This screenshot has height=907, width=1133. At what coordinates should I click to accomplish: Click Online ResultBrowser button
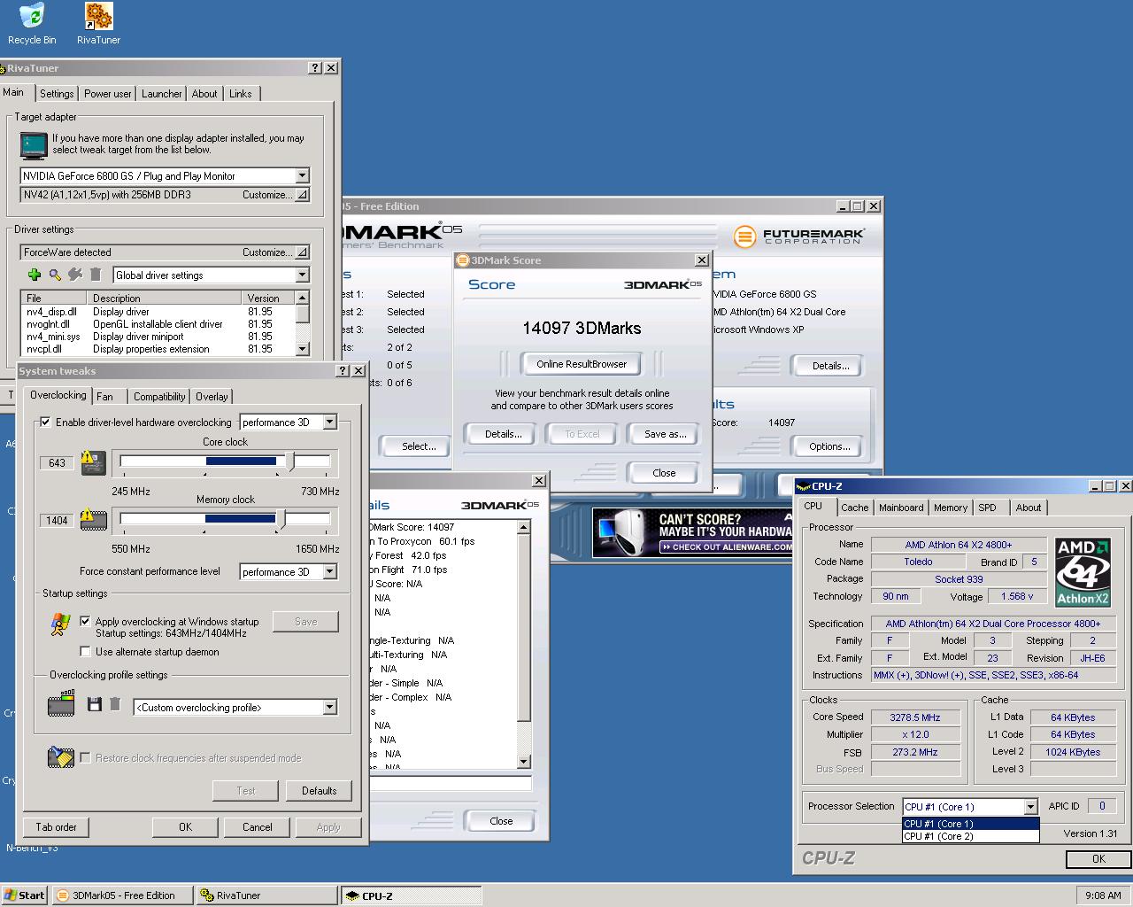582,364
